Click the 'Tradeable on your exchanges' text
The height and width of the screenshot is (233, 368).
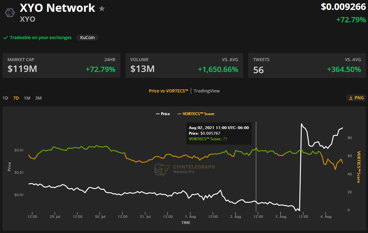tap(40, 38)
